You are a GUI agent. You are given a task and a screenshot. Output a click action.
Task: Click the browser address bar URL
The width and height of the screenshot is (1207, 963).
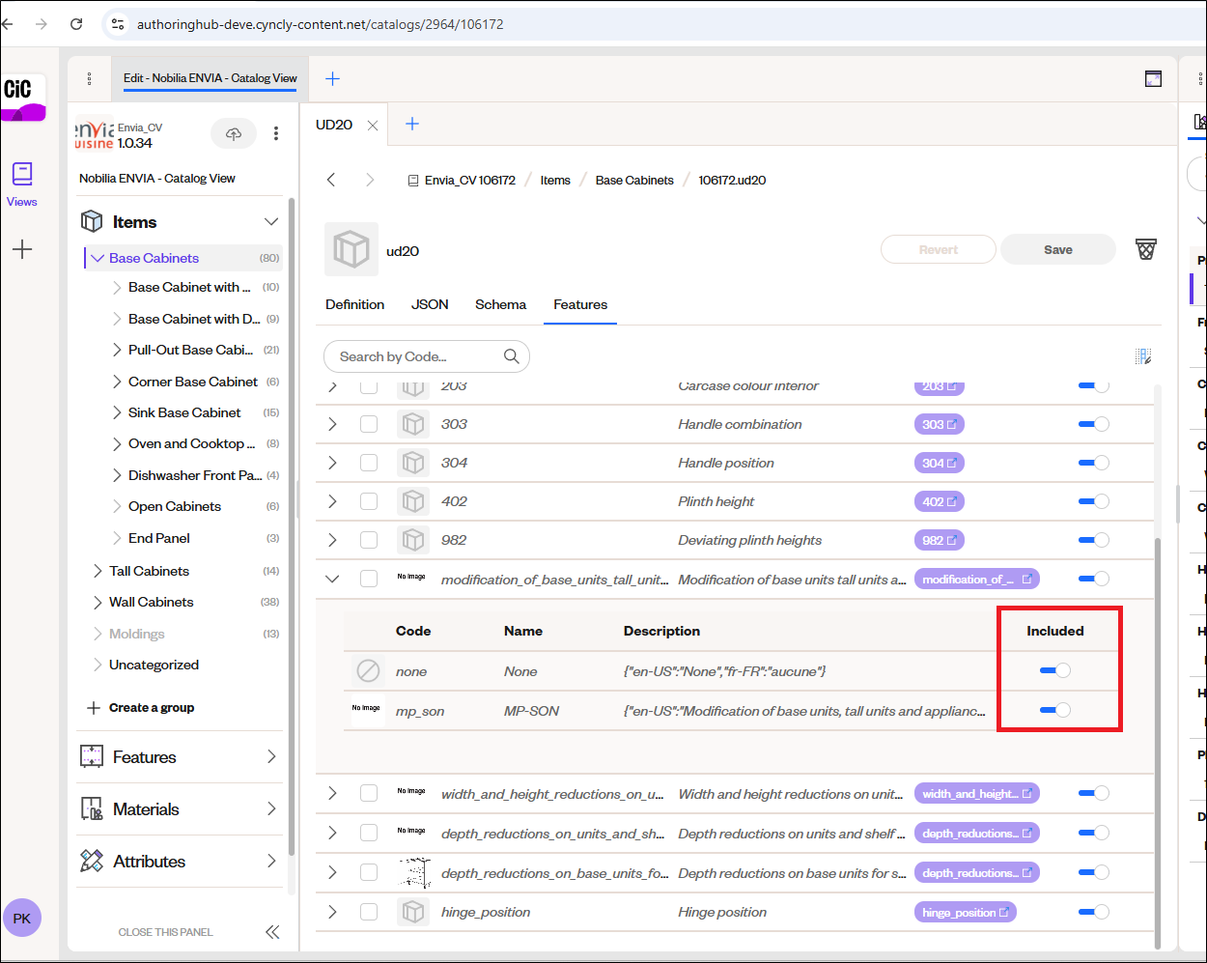(x=321, y=24)
